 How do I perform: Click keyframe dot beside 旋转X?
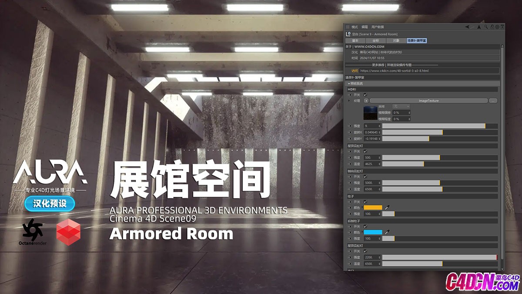point(350,132)
